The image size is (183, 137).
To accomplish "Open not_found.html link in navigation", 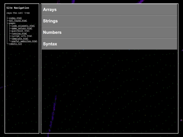I will 18,21.
